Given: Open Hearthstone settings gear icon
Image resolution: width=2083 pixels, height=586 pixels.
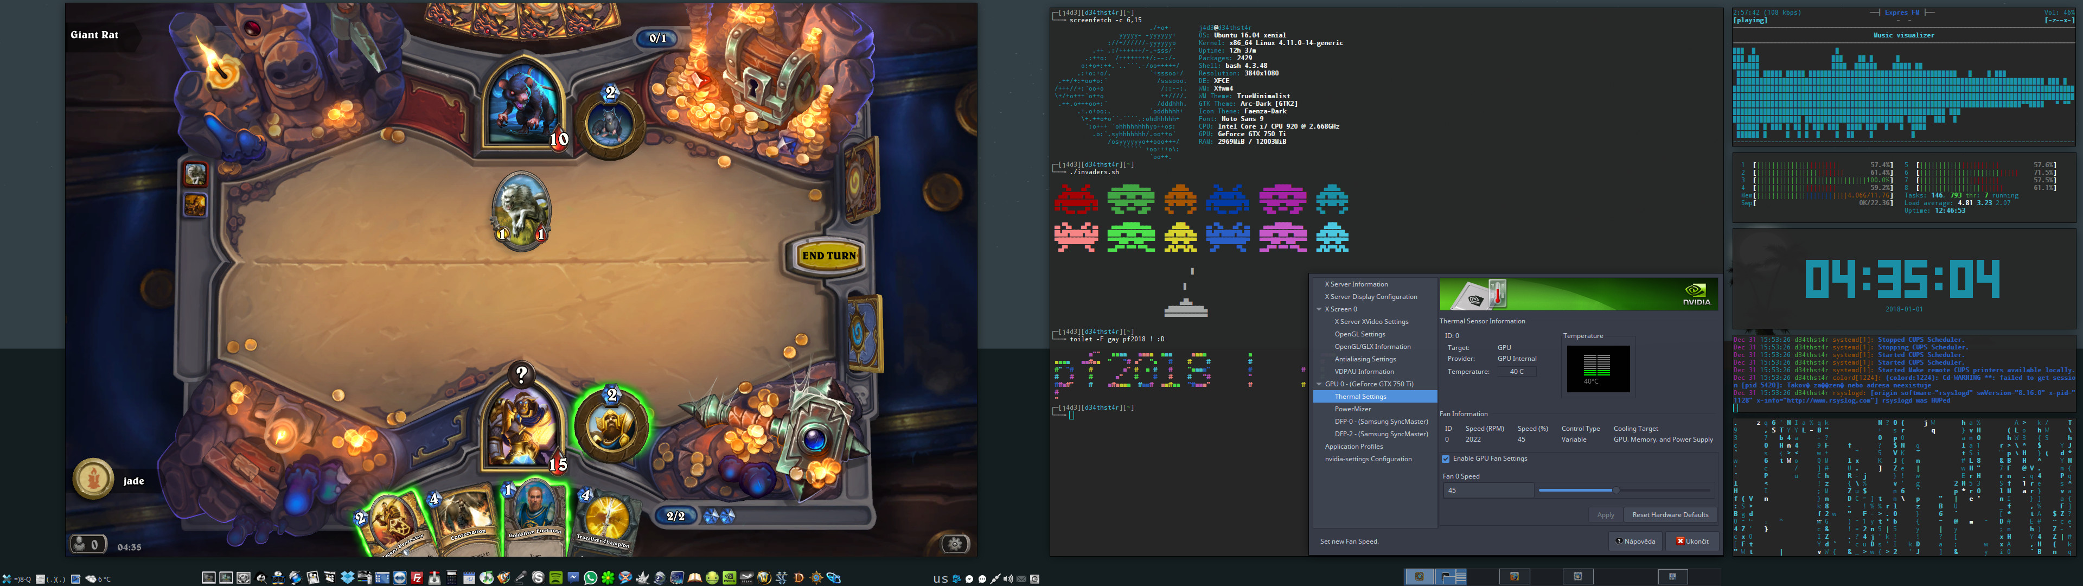Looking at the screenshot, I should (x=955, y=544).
